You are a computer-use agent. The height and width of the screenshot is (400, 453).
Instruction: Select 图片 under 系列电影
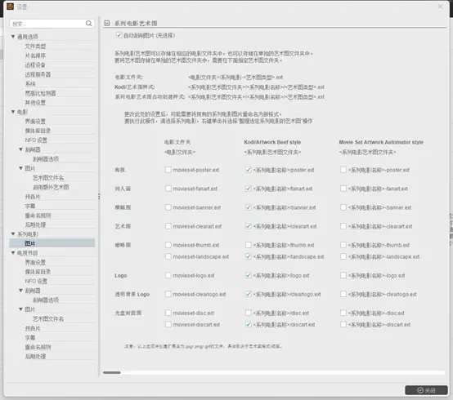pos(30,243)
